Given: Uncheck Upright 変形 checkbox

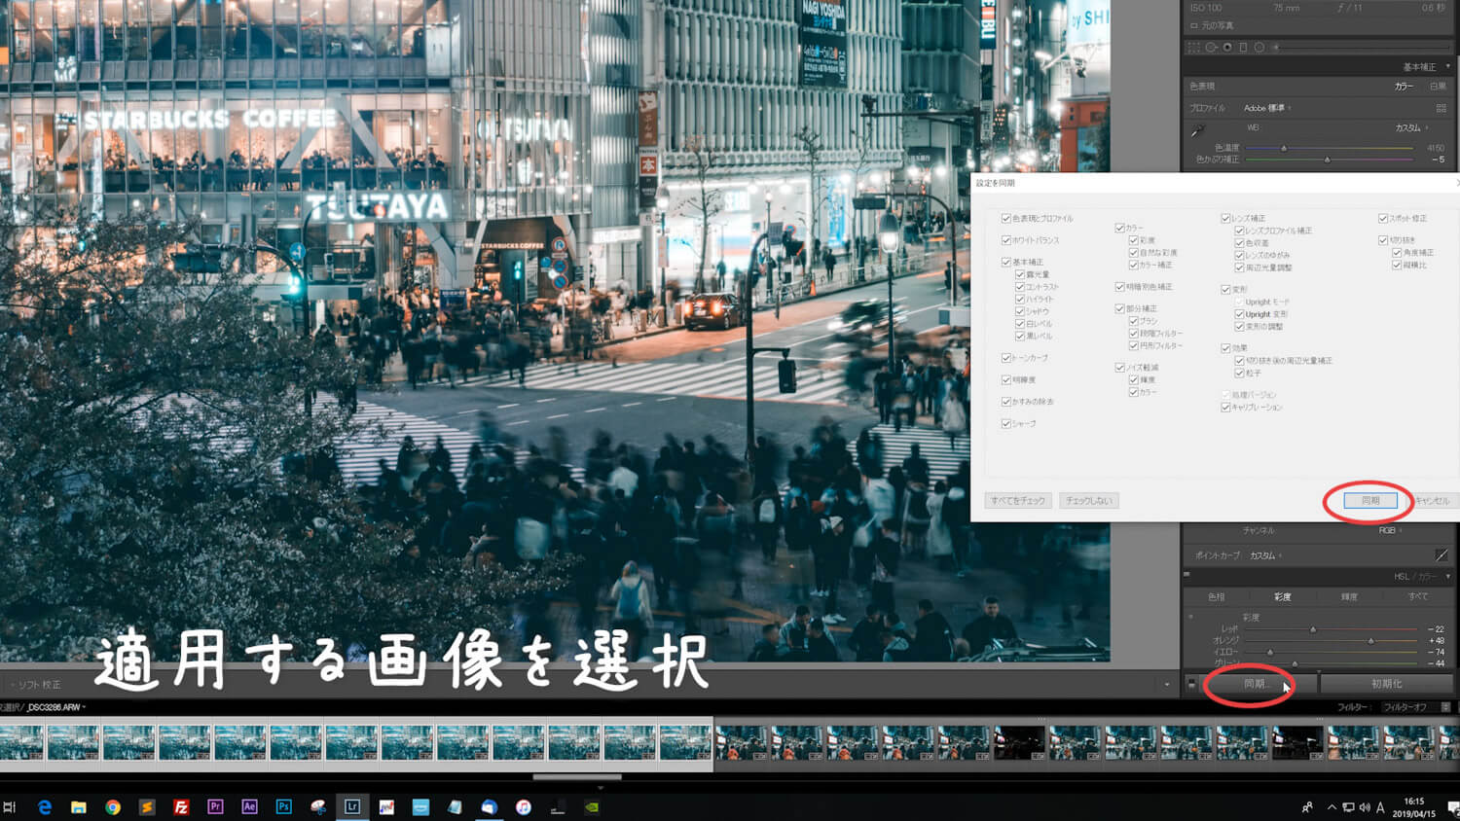Looking at the screenshot, I should (x=1240, y=314).
